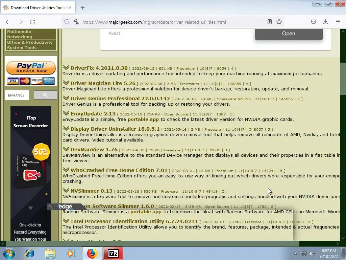Switch to Firefox on the taskbar
The width and height of the screenshot is (346, 260).
click(92, 253)
